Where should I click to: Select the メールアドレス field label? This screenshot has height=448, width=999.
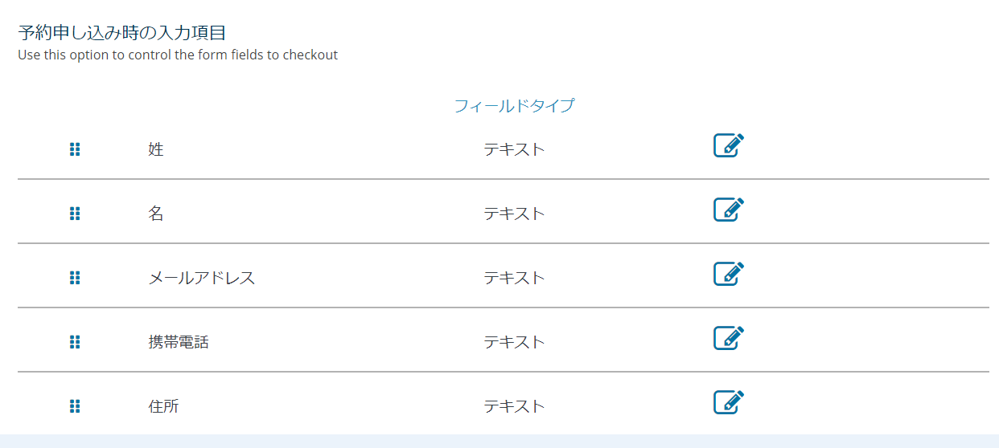pos(202,278)
